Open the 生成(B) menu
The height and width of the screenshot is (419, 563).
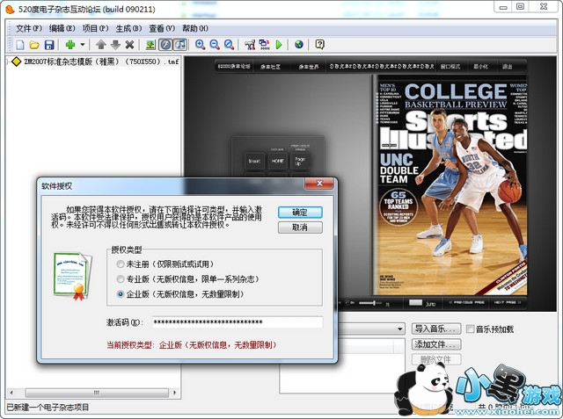tap(127, 28)
